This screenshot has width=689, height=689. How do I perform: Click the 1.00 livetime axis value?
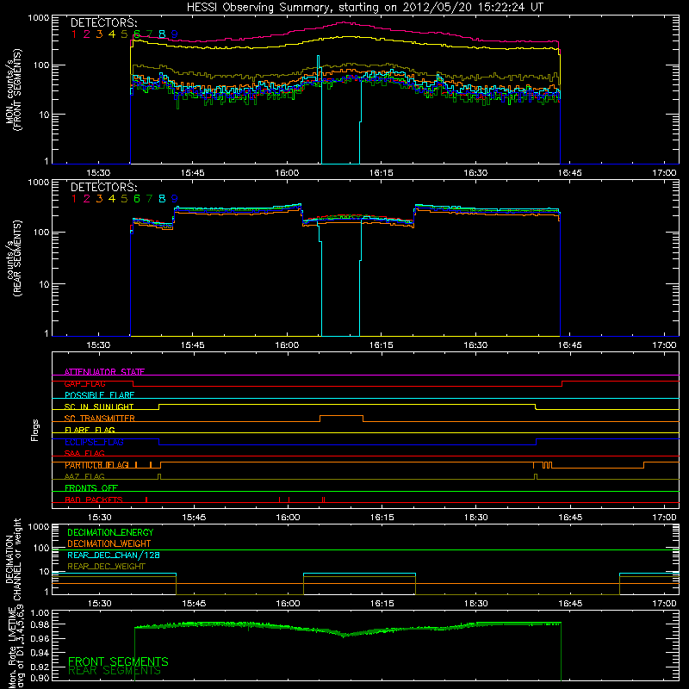[x=40, y=612]
